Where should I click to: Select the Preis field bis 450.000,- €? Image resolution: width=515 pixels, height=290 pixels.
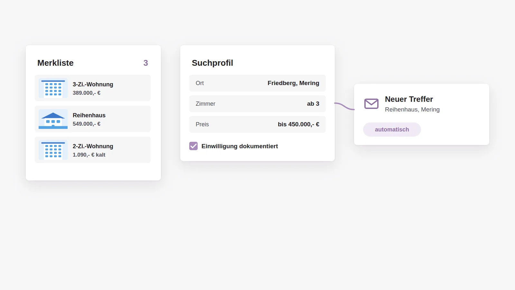[x=257, y=124]
